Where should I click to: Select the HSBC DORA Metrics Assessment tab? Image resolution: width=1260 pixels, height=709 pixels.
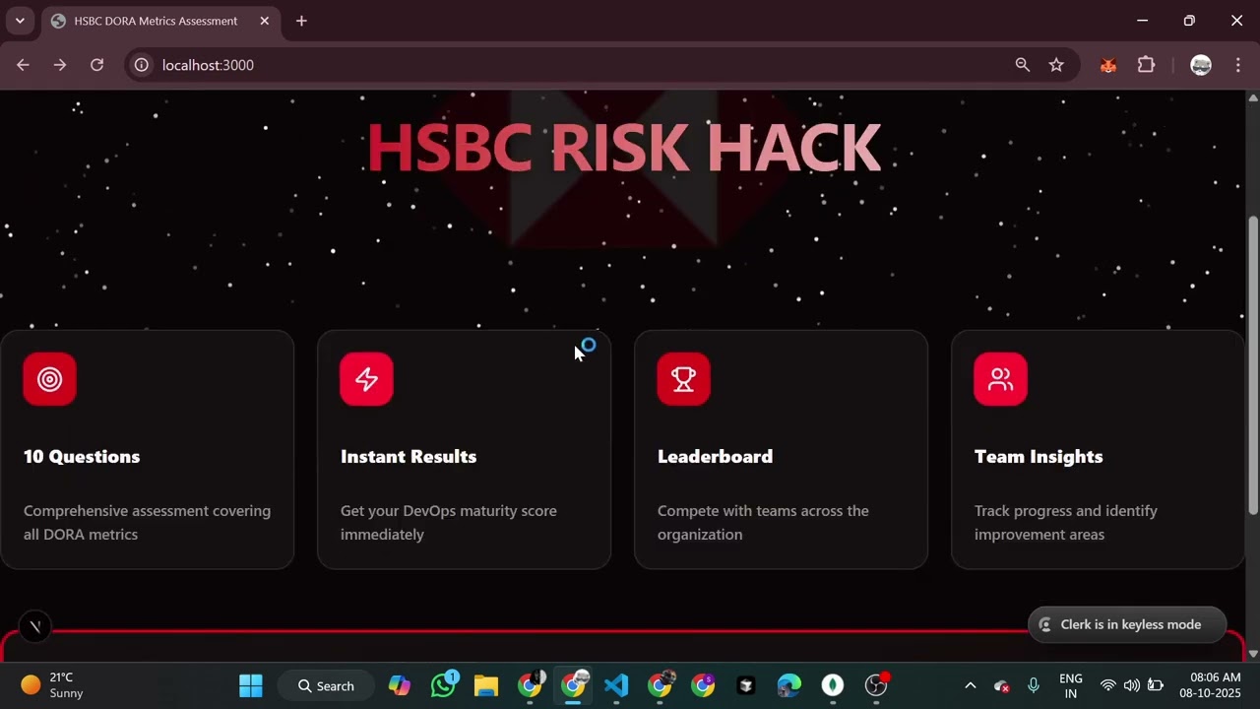[162, 21]
